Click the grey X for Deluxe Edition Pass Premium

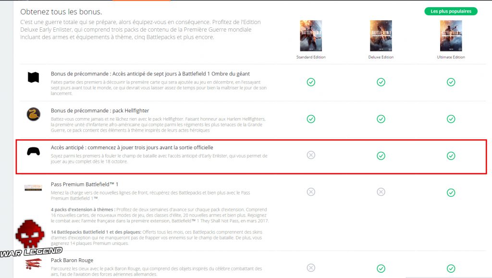point(381,192)
